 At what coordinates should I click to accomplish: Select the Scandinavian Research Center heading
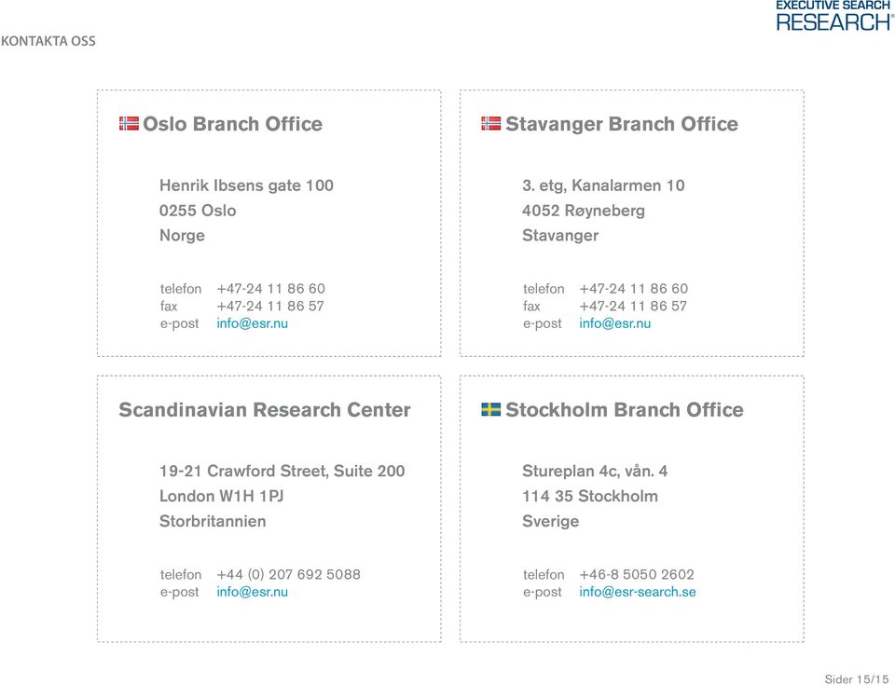[264, 410]
